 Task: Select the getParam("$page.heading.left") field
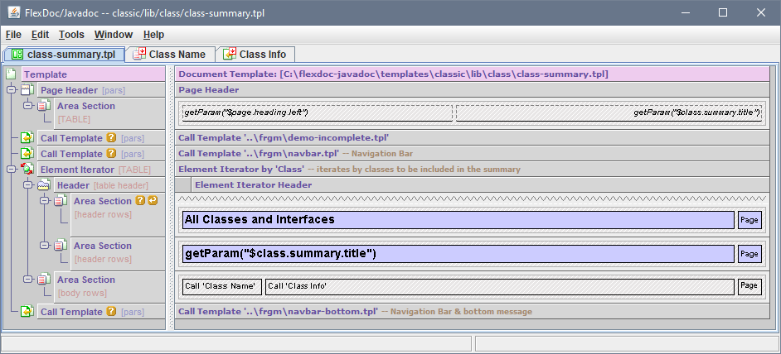pos(317,113)
